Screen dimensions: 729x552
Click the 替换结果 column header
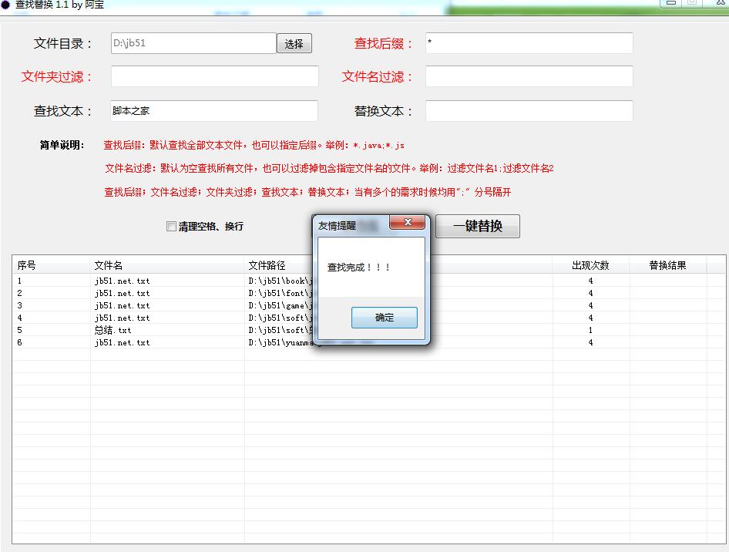pyautogui.click(x=667, y=264)
